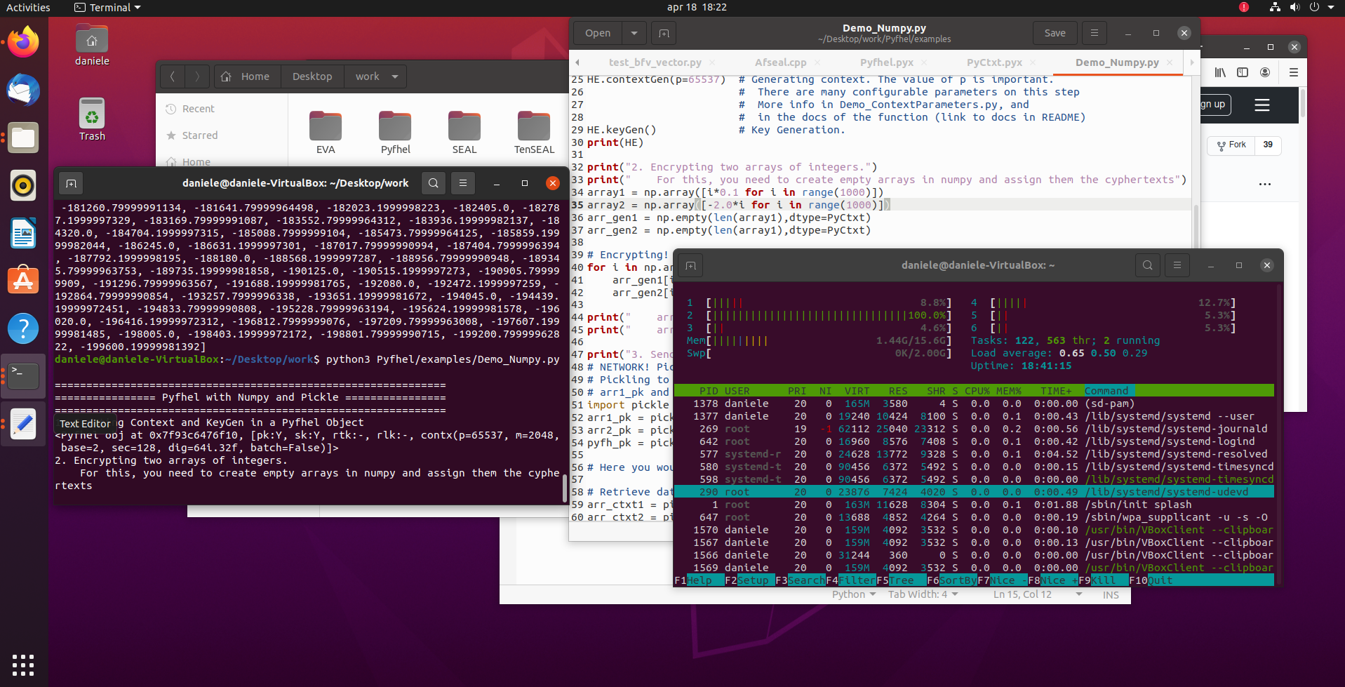
Task: Save Demo_Numpy.py with the Save button
Action: click(x=1055, y=33)
